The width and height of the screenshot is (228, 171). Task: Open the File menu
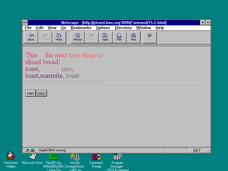[28, 28]
